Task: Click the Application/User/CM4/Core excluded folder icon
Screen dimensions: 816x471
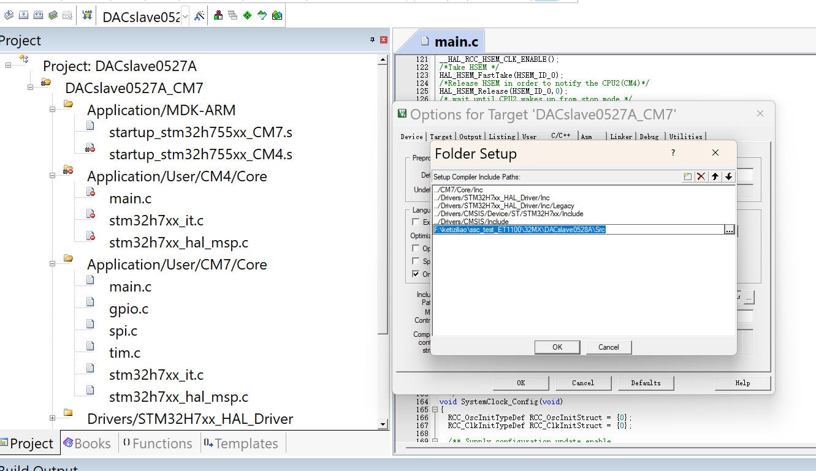Action: pos(68,170)
